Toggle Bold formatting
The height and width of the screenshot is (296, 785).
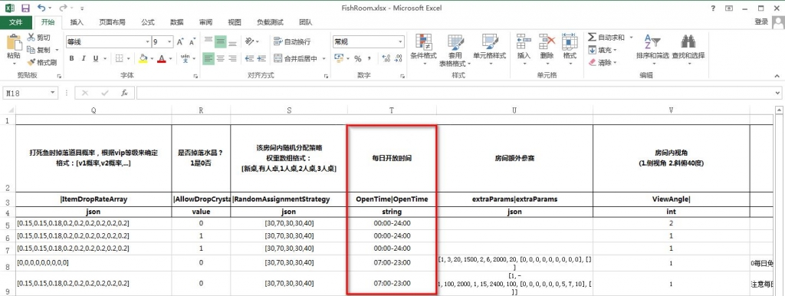[71, 58]
